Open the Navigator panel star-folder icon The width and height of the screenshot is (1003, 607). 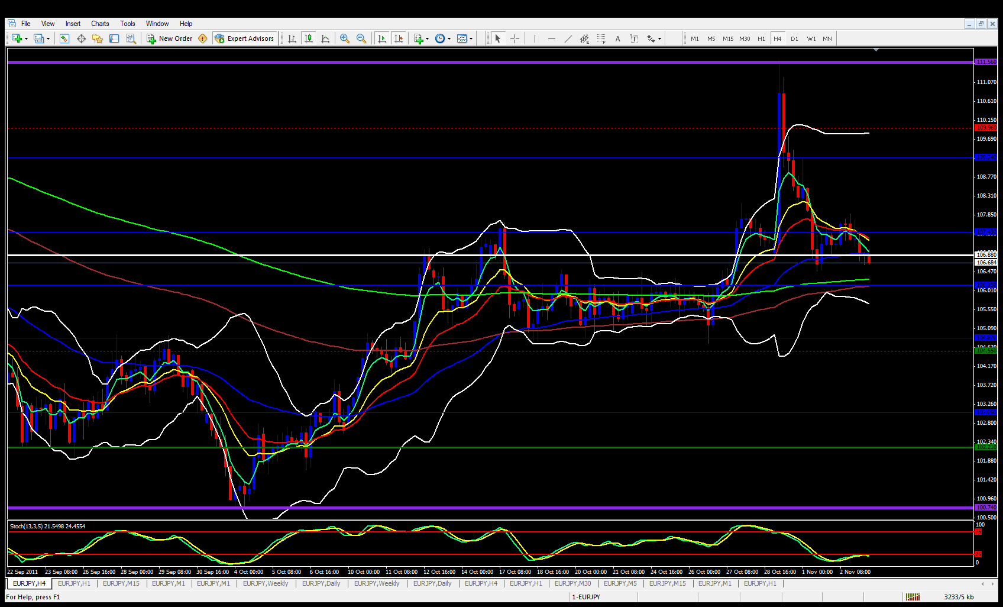click(x=98, y=38)
